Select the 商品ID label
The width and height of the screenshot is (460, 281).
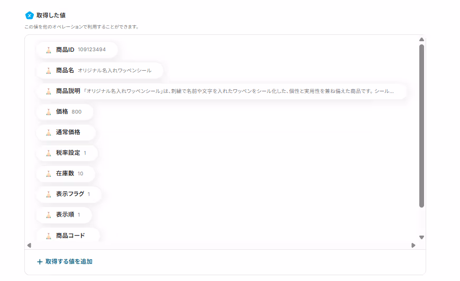coord(65,50)
